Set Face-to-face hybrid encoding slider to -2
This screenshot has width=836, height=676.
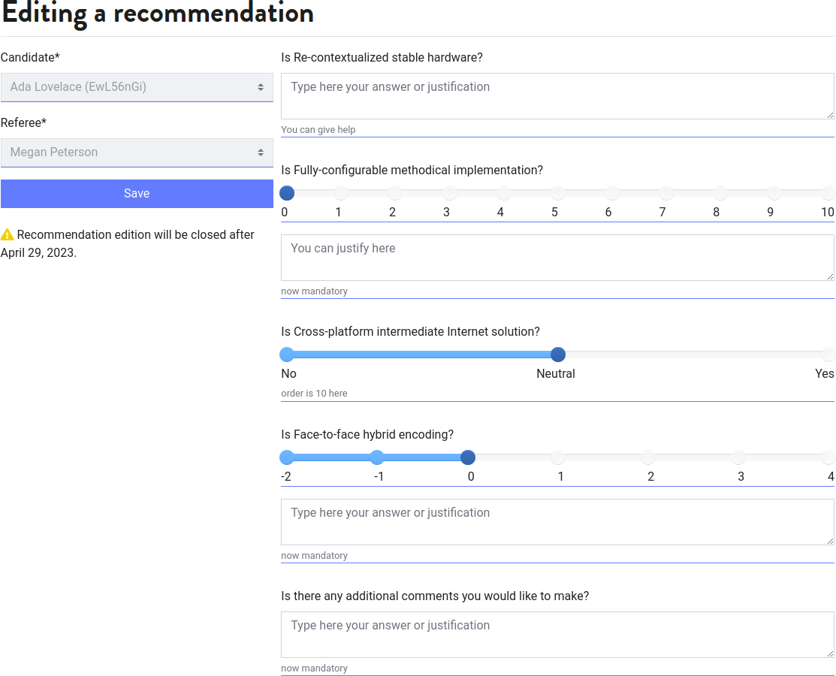pos(287,457)
